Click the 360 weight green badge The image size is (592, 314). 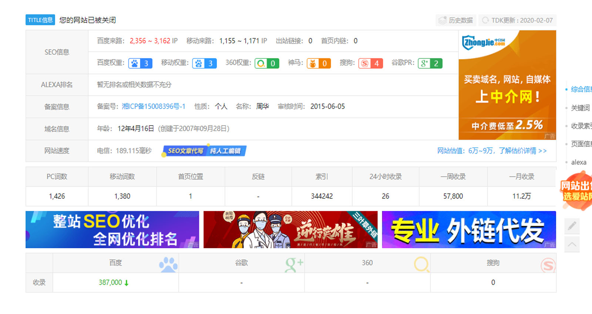266,64
